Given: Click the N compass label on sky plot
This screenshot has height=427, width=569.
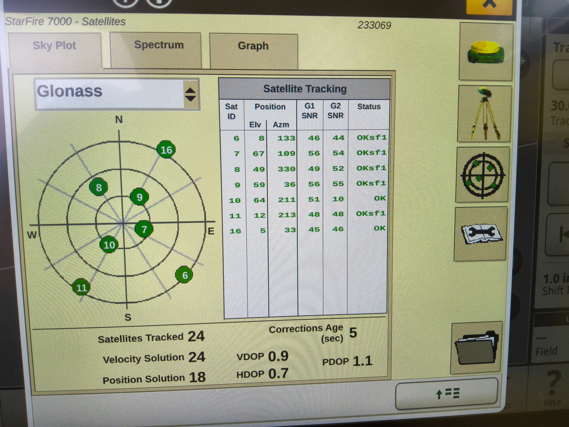Looking at the screenshot, I should 119,120.
